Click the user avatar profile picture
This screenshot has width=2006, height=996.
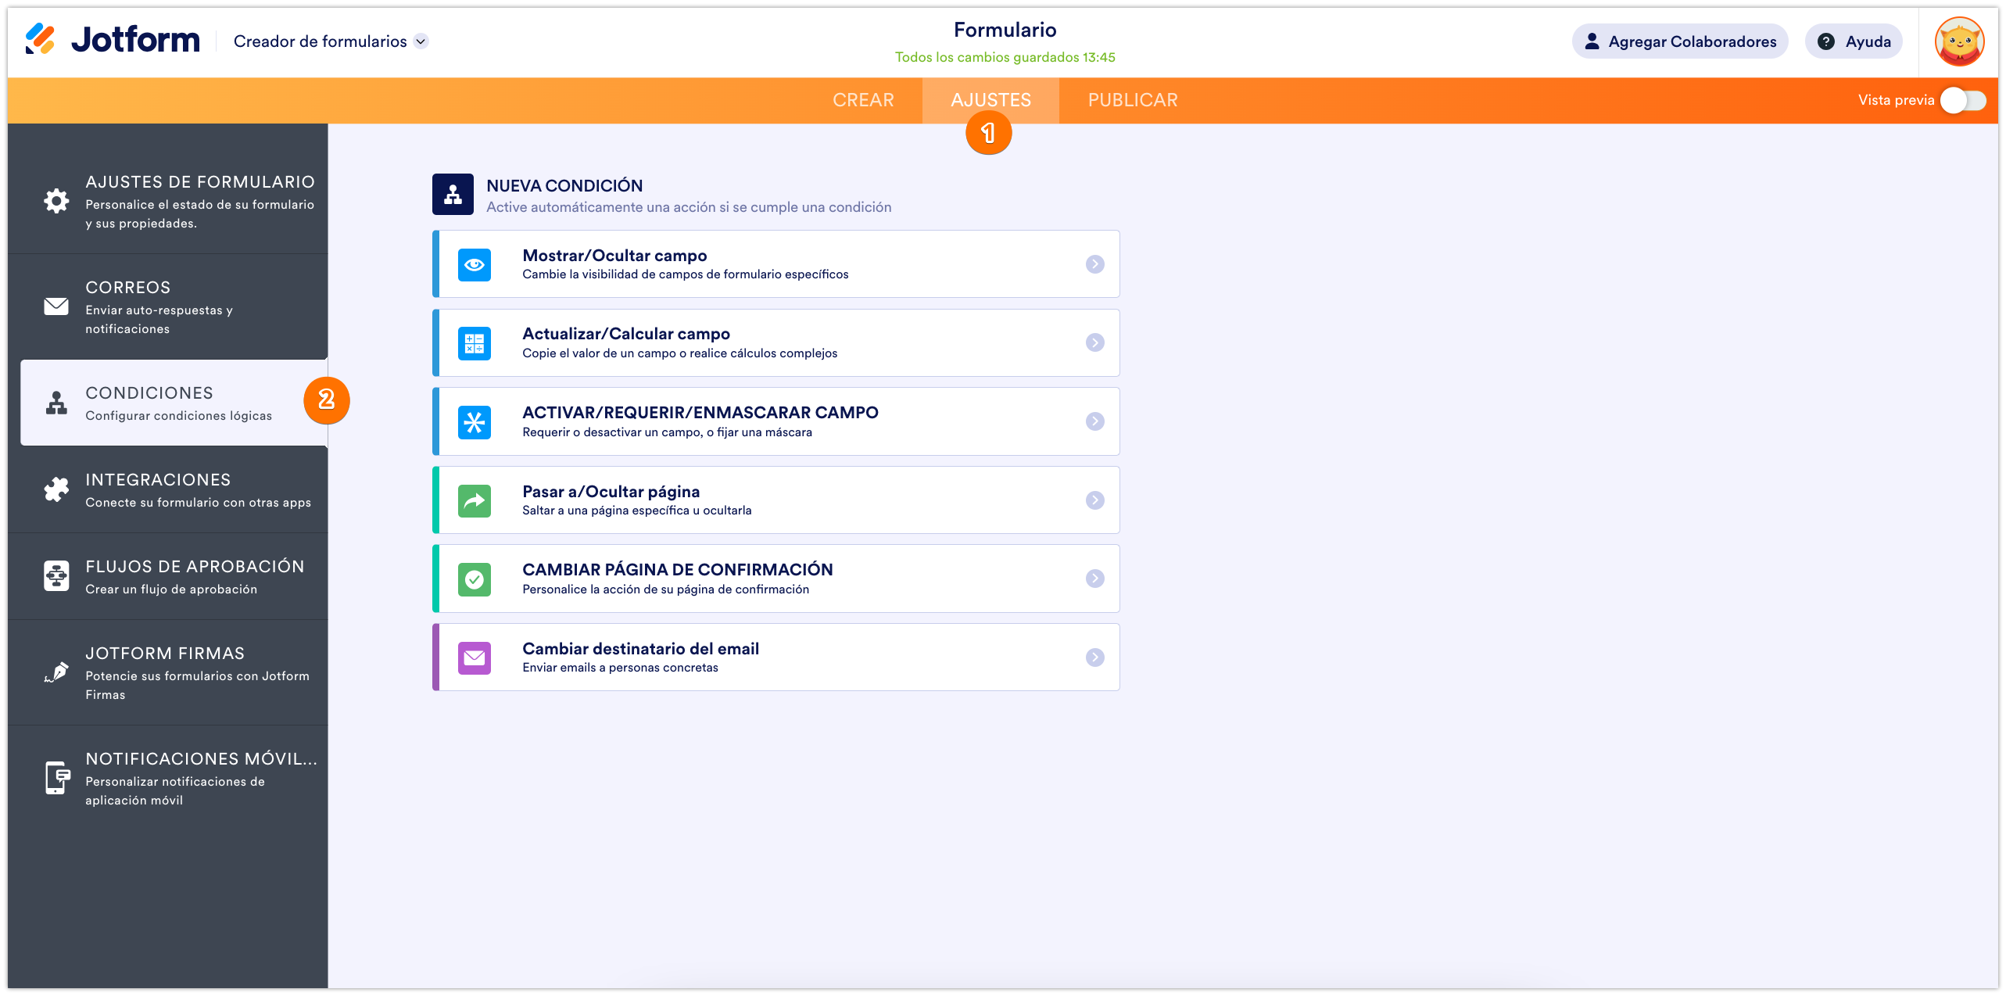(1959, 41)
